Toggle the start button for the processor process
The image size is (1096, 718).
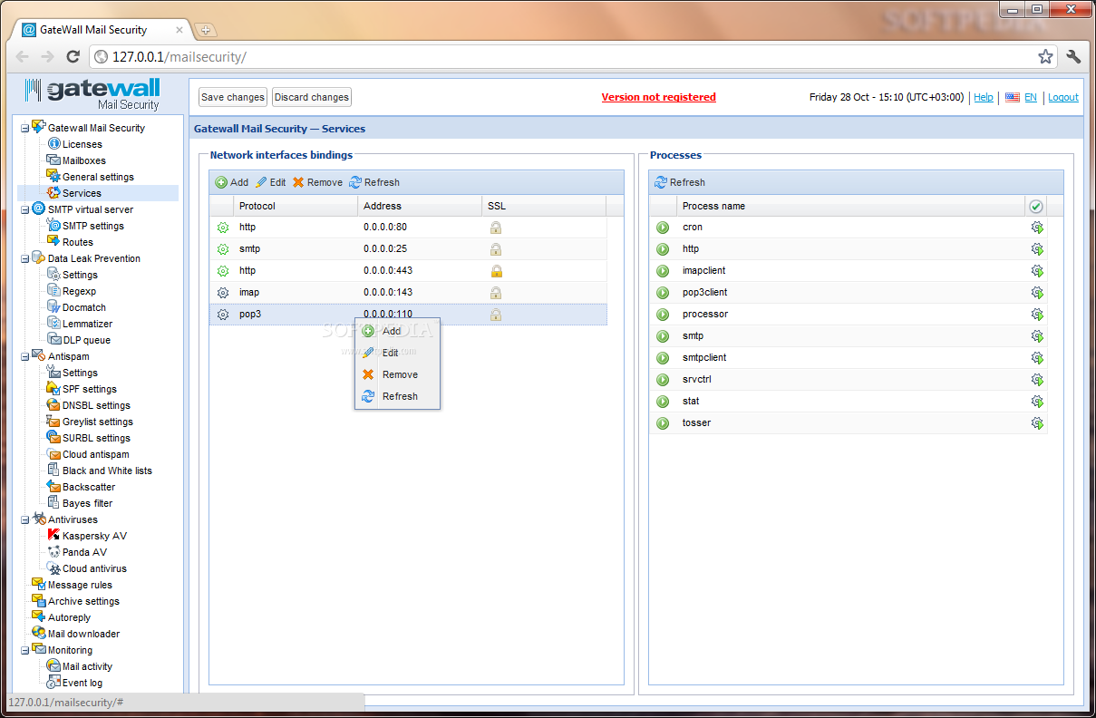tap(663, 315)
